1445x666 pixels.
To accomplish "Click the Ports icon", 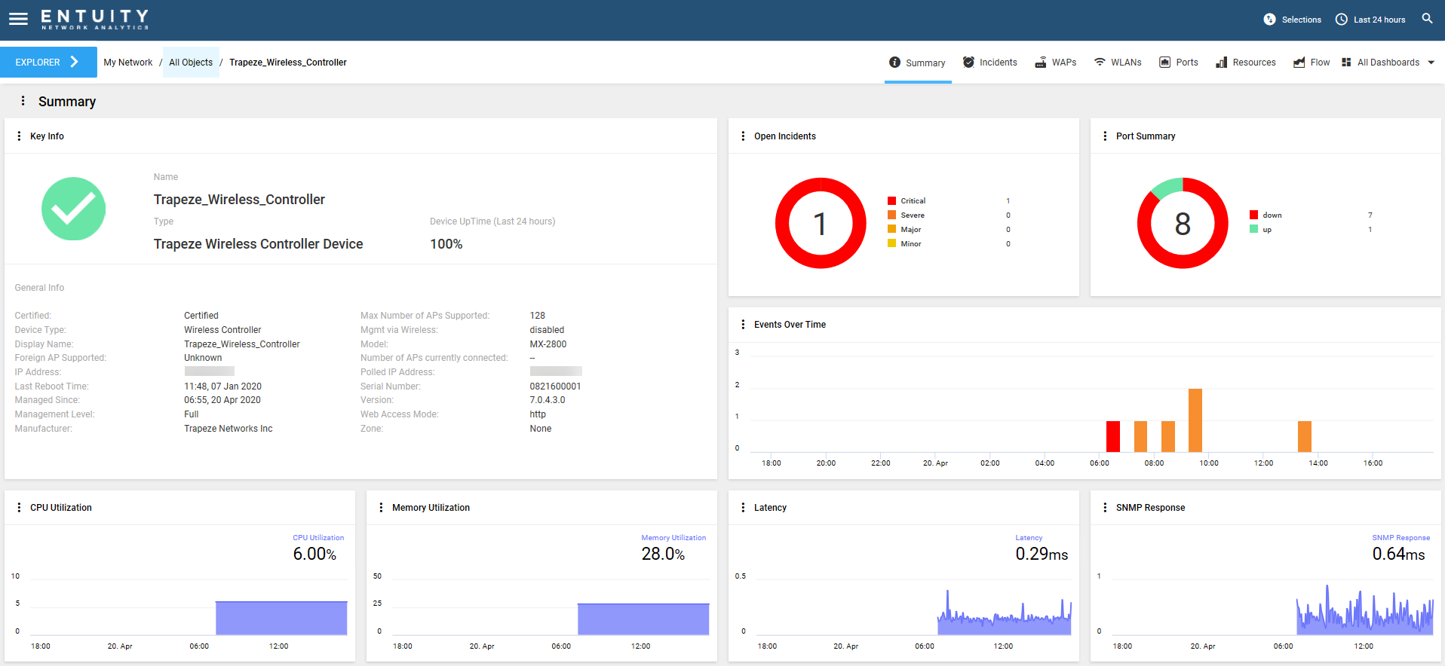I will click(1164, 63).
